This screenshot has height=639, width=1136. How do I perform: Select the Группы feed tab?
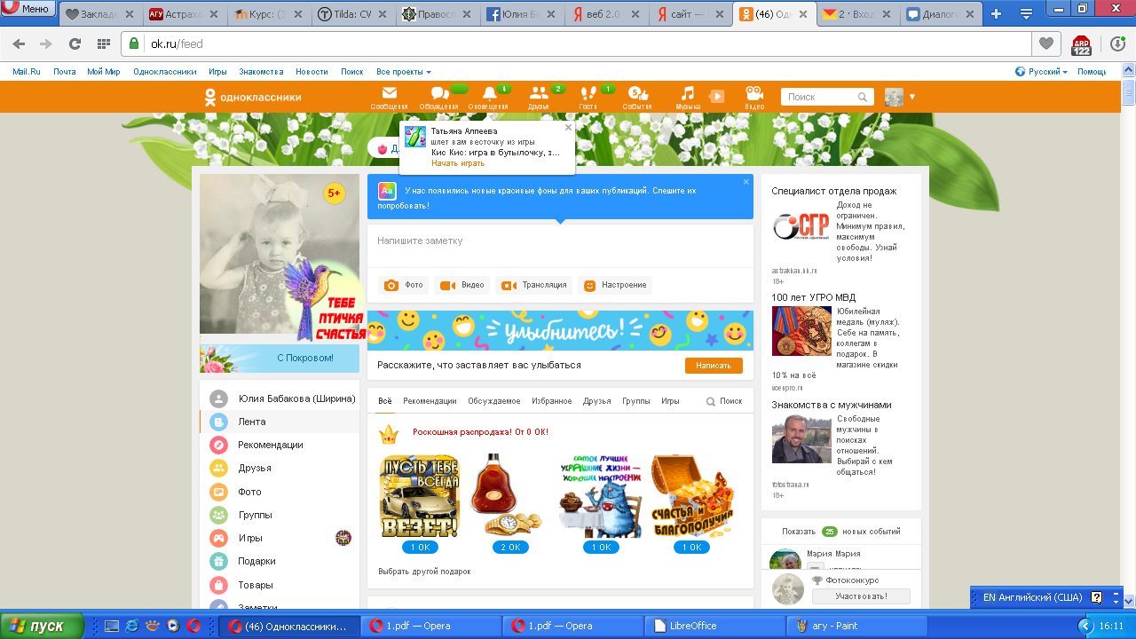[636, 401]
